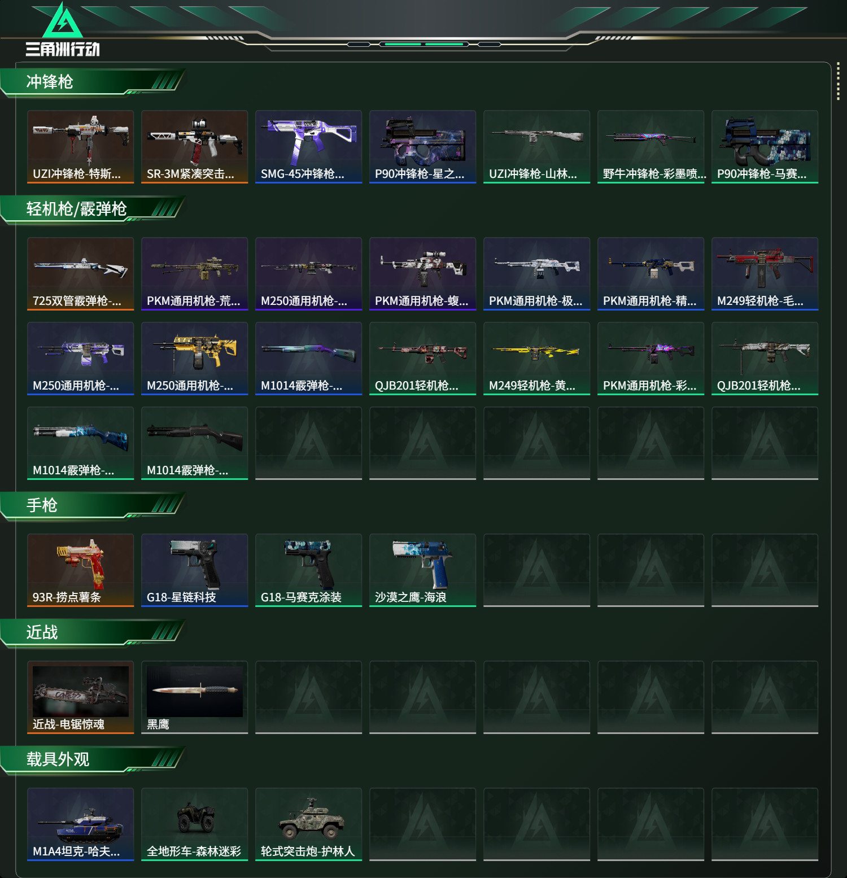Select the M1A4坦克-哈夫 tank skin
847x878 pixels.
point(81,824)
